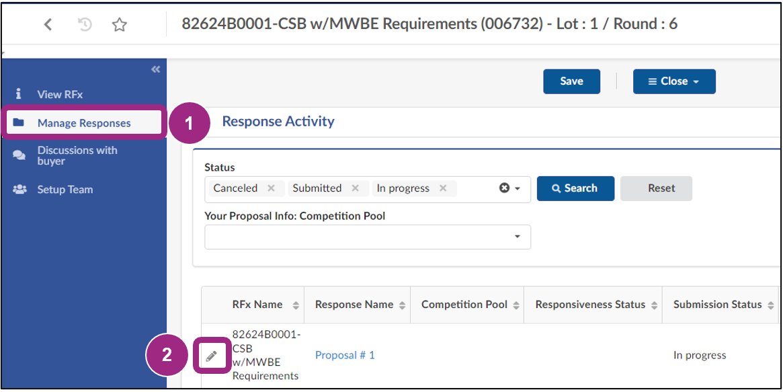
Task: Click the Setup Team people icon
Action: pos(19,190)
